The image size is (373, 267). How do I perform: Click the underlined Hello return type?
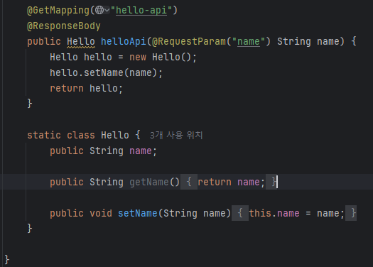[x=81, y=42]
